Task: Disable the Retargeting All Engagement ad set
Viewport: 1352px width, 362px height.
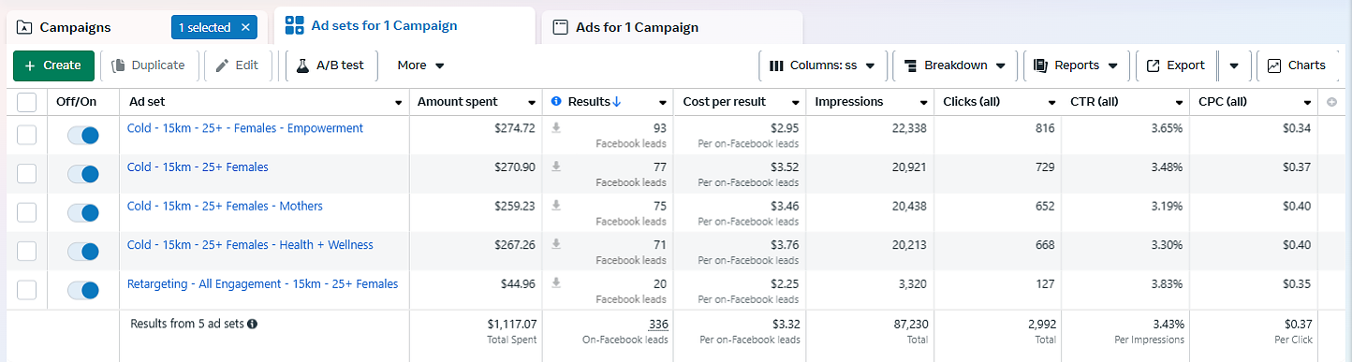Action: 83,291
